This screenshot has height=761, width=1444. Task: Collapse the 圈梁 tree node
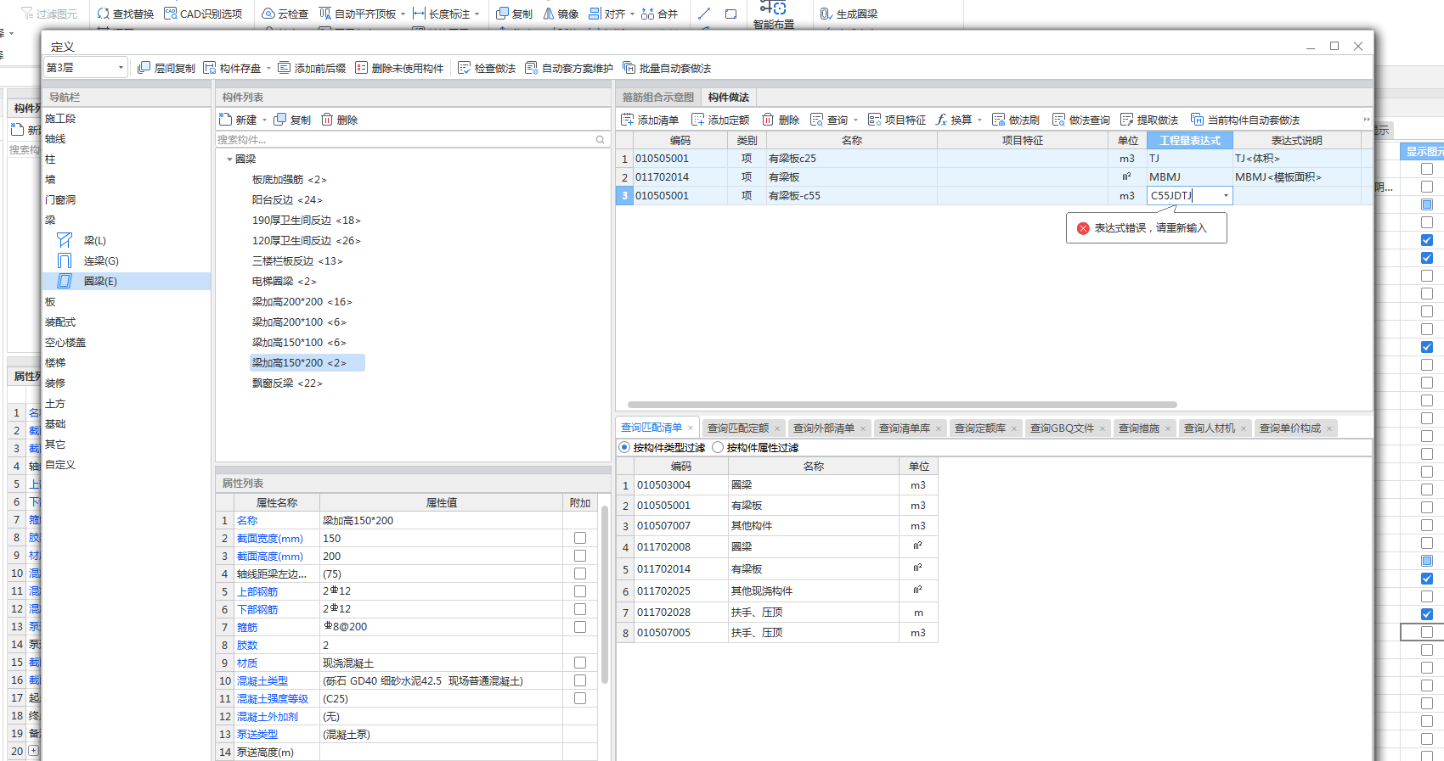tap(229, 159)
